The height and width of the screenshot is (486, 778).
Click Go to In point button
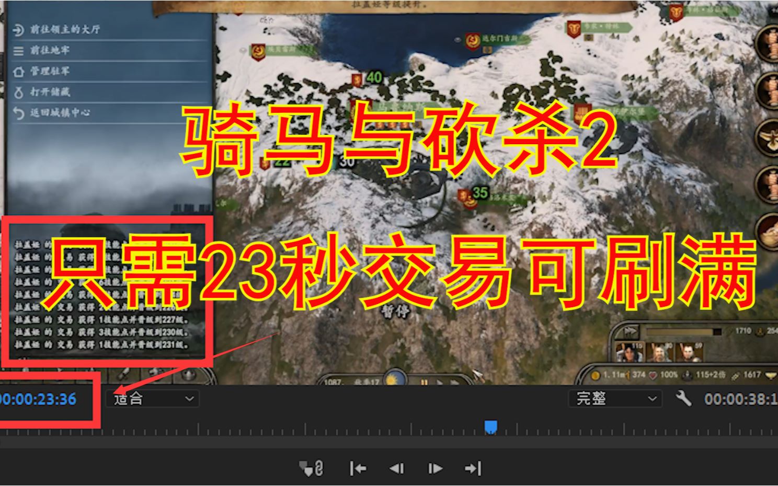[x=358, y=469]
